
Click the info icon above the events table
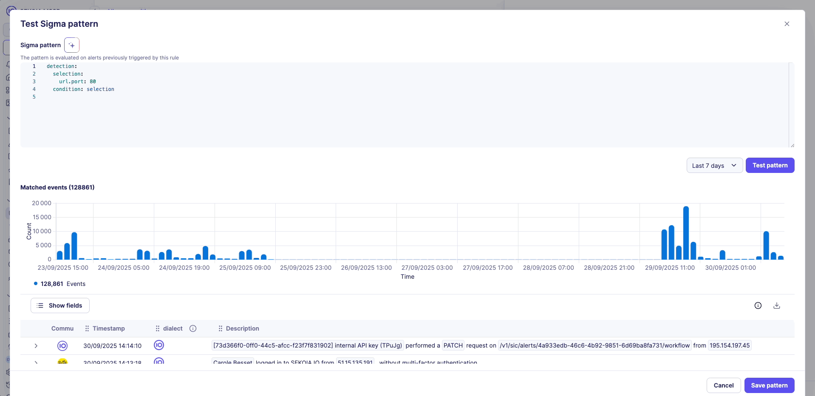point(758,305)
